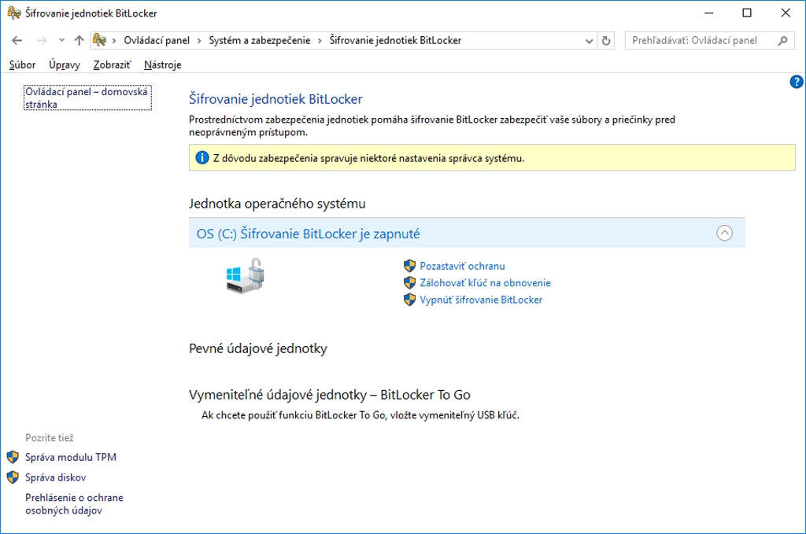Viewport: 806px width, 534px height.
Task: Select Systém a zabezpečenie in the breadcrumb
Action: pos(260,40)
